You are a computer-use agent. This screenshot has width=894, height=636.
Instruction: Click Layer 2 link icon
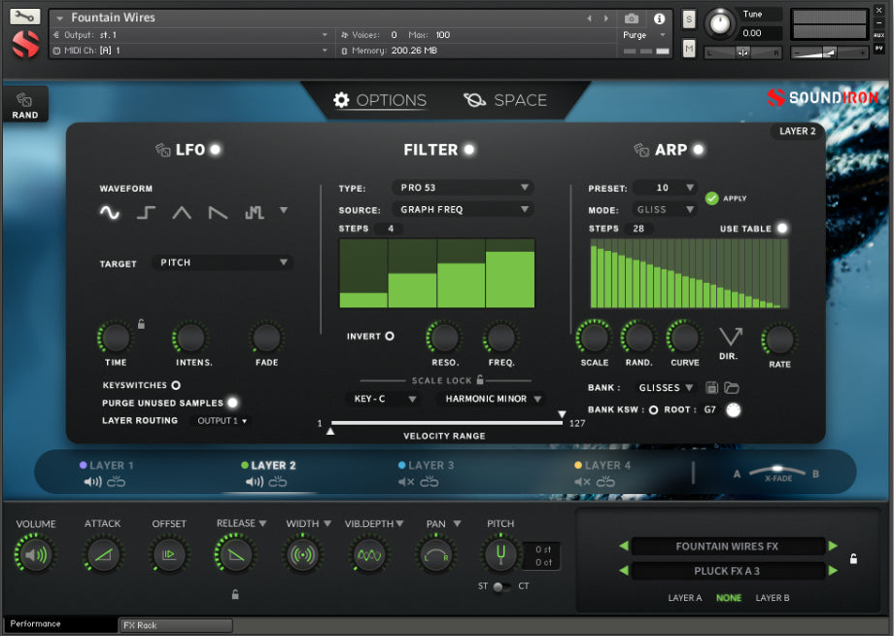click(278, 482)
